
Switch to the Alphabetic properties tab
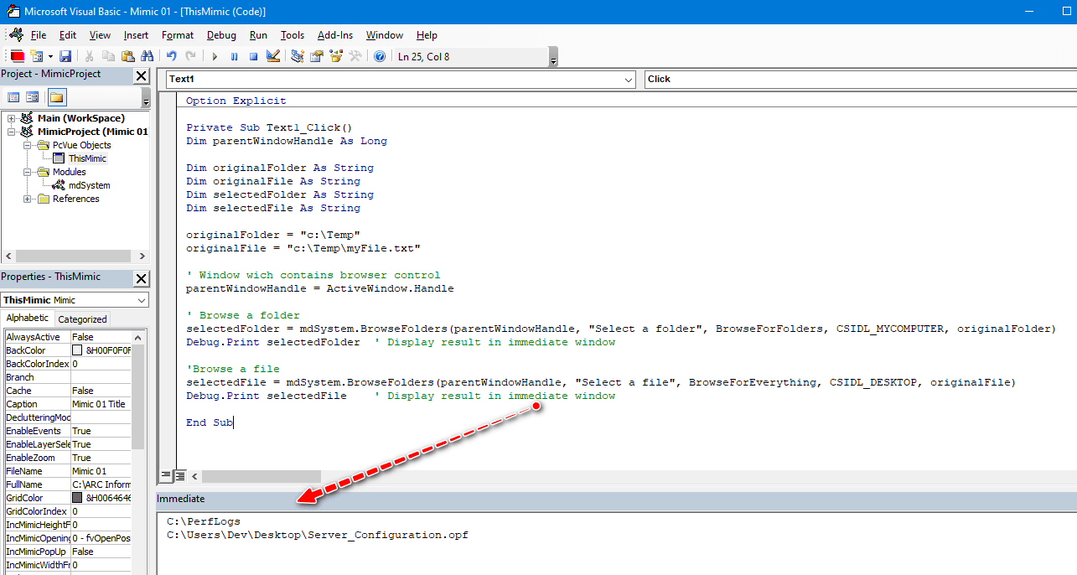click(x=28, y=319)
